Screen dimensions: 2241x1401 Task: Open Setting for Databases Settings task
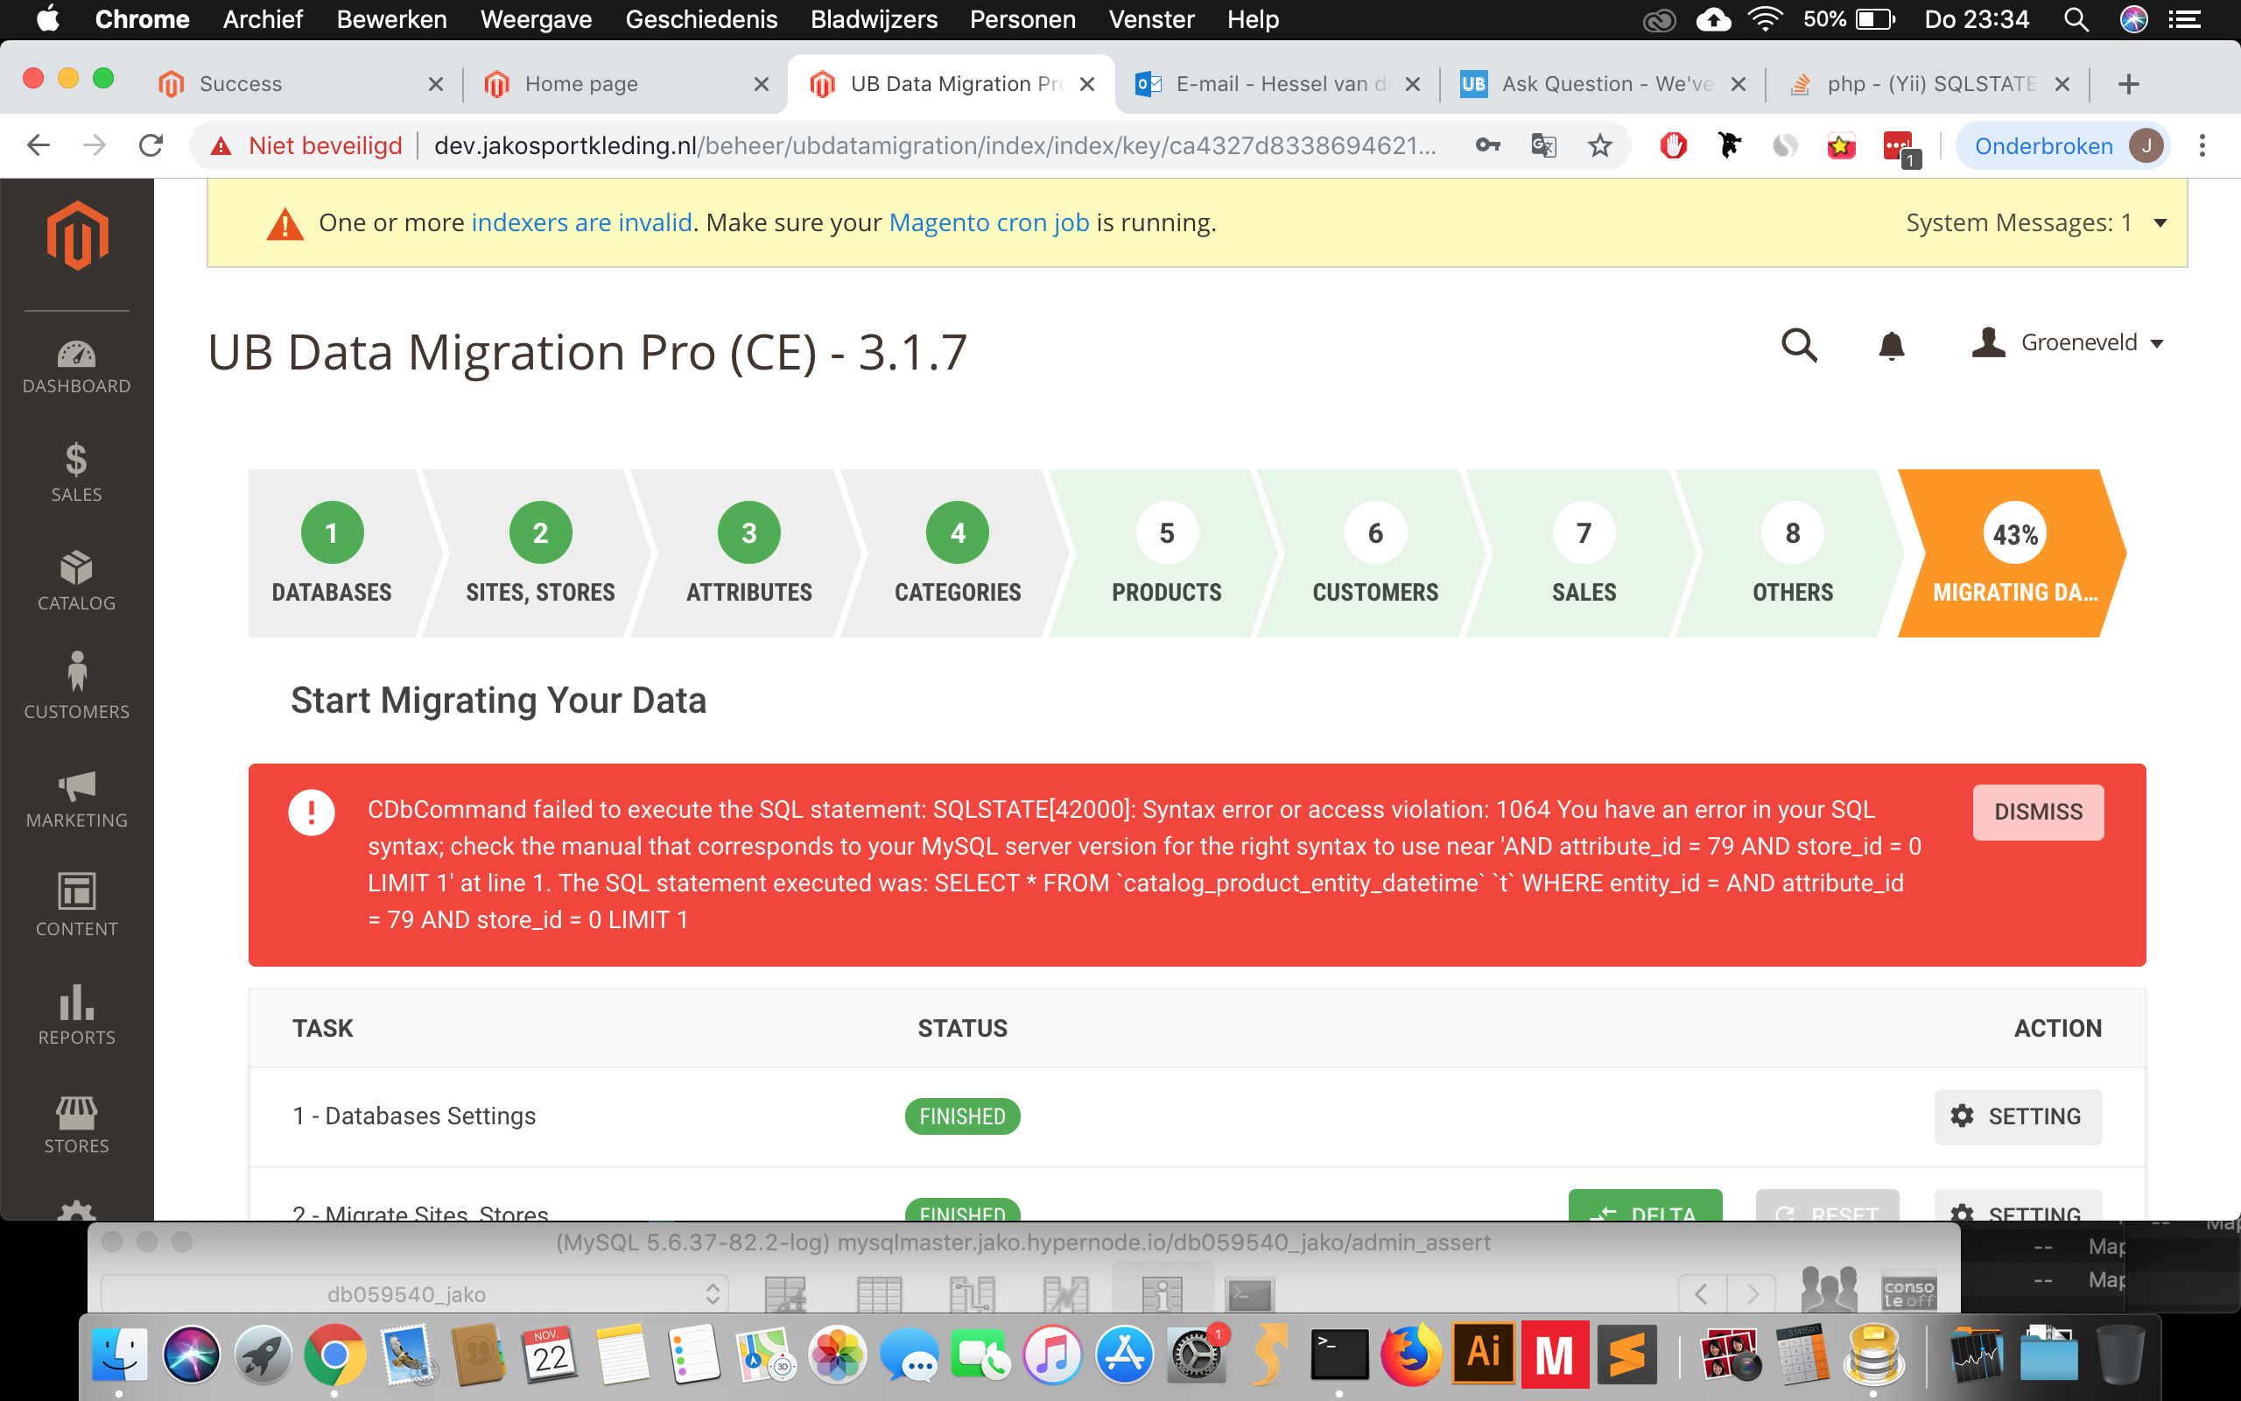(x=2018, y=1116)
